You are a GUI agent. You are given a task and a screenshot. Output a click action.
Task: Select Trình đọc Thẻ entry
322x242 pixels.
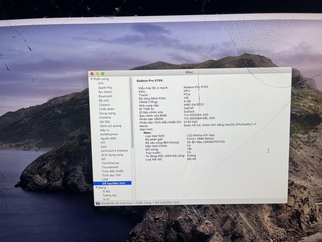(x=112, y=175)
